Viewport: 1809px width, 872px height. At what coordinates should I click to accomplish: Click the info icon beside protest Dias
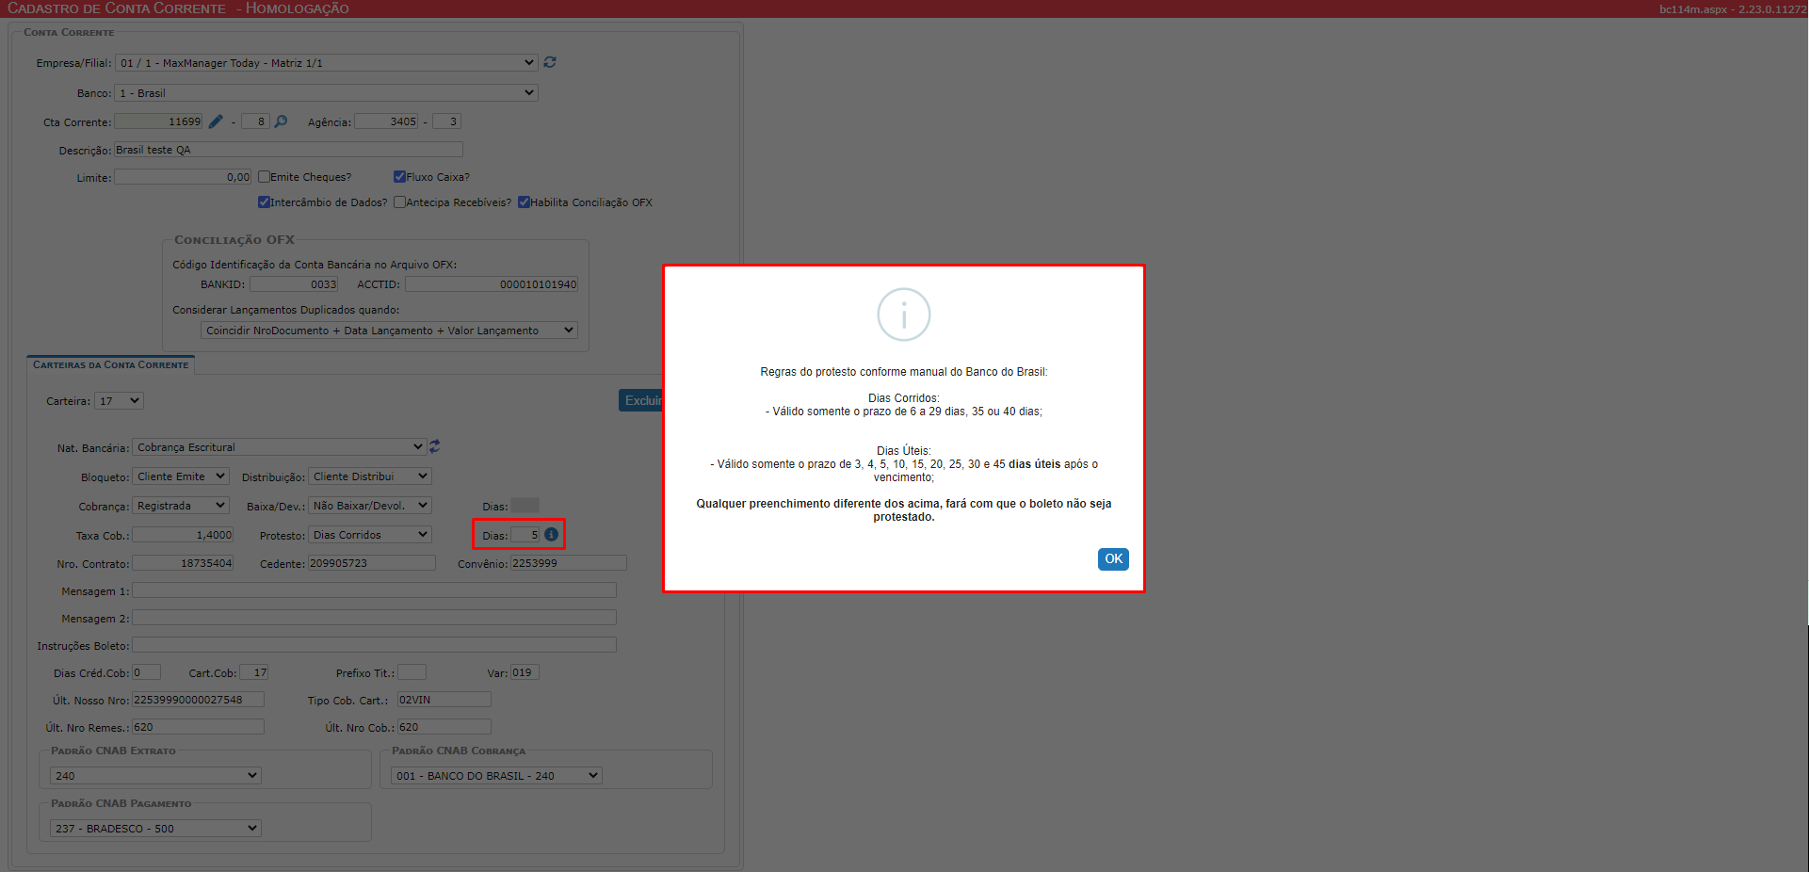coord(552,534)
